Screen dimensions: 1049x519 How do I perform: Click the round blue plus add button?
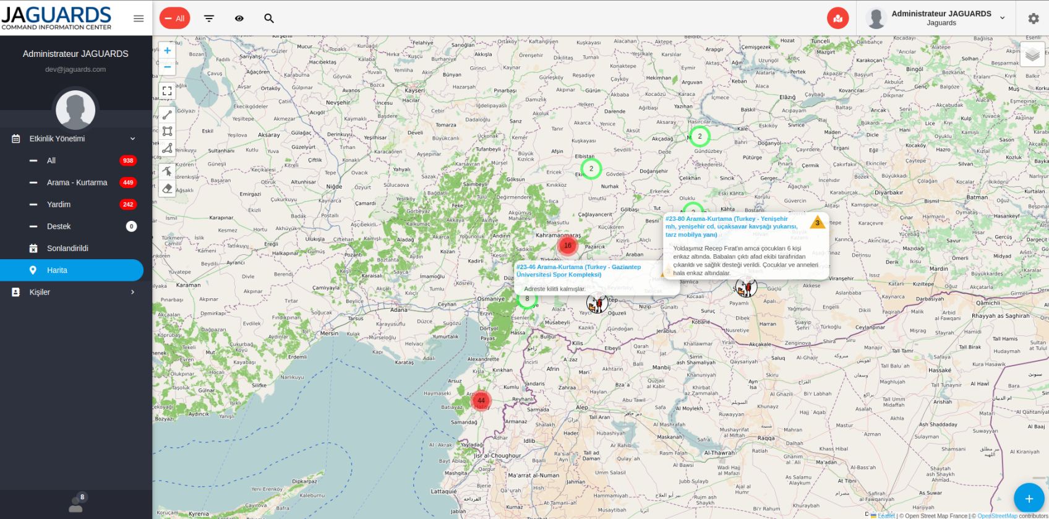coord(1029,499)
